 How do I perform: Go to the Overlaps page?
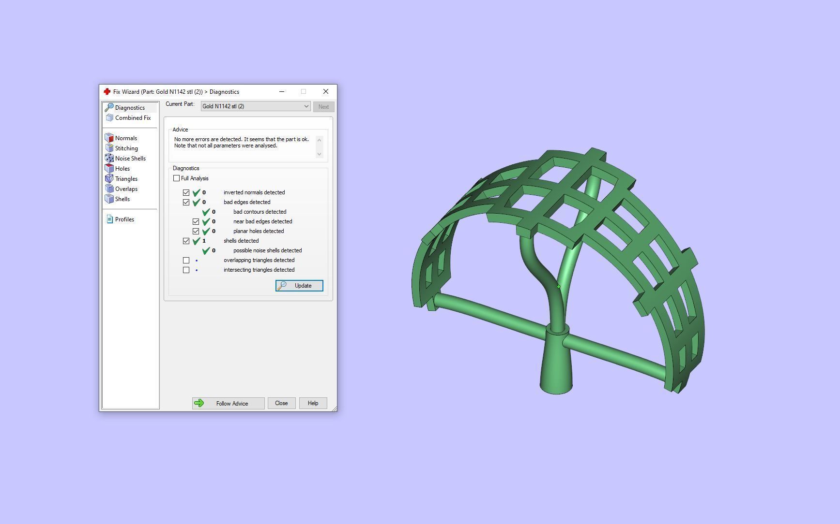tap(126, 189)
